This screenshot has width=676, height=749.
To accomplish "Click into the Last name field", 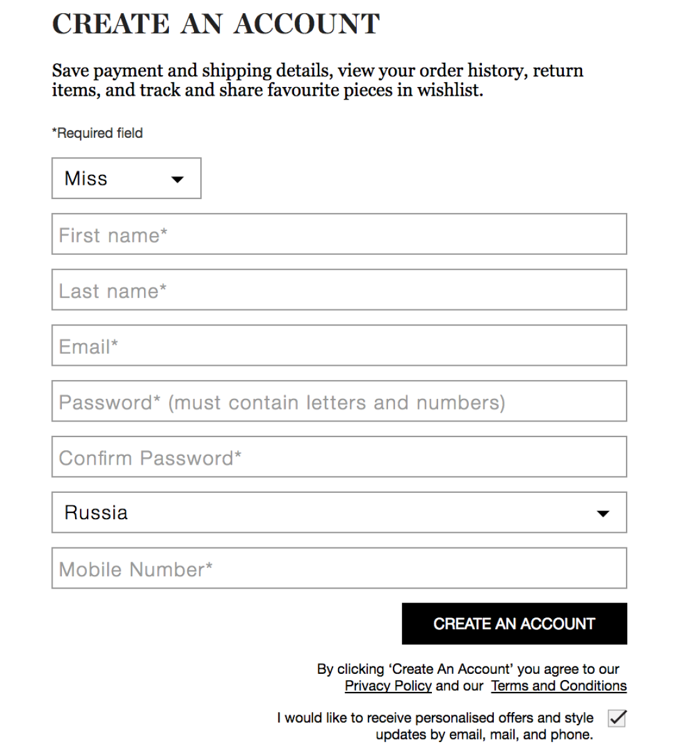I will [339, 290].
